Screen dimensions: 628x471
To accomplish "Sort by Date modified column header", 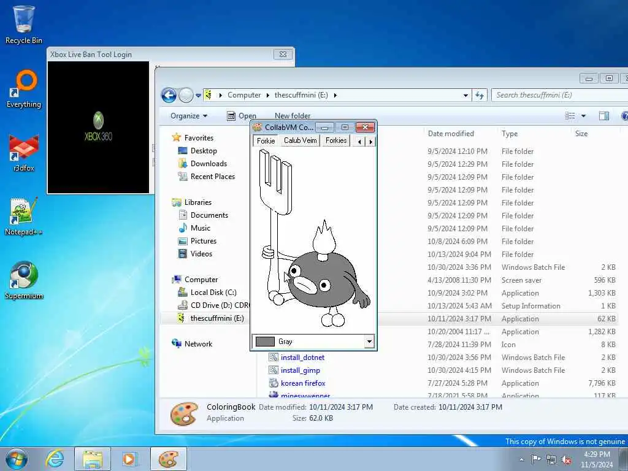I will click(x=451, y=133).
